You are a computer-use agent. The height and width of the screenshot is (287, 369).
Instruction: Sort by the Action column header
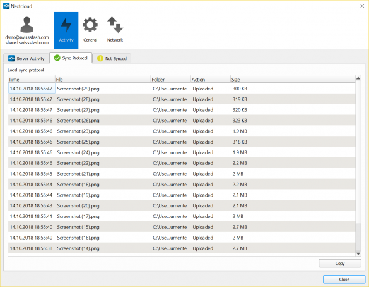211,79
